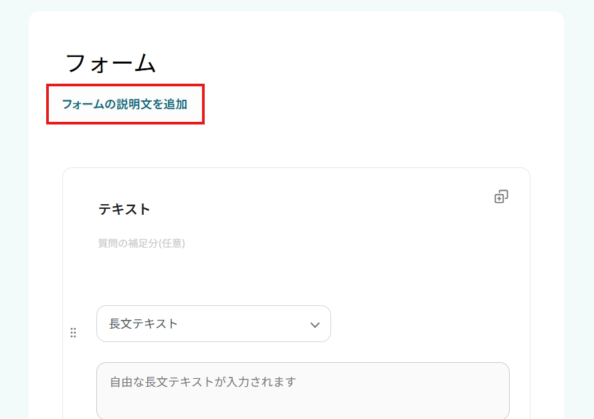The width and height of the screenshot is (594, 419).
Task: Click the フォーム title heading
Action: [111, 64]
